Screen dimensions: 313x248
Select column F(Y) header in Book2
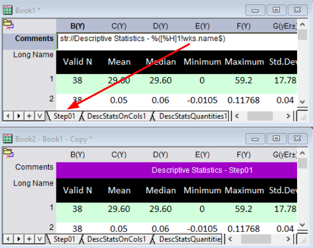point(244,154)
